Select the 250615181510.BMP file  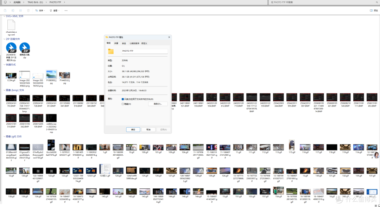[11, 118]
